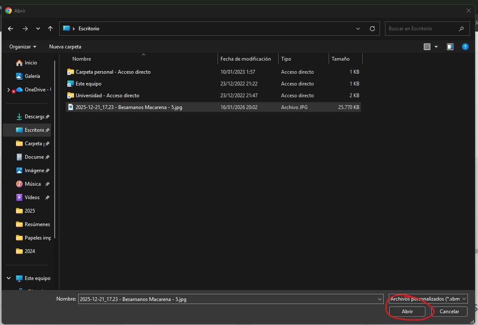The width and height of the screenshot is (478, 325).
Task: Click the Chrome icon in title bar
Action: [8, 11]
